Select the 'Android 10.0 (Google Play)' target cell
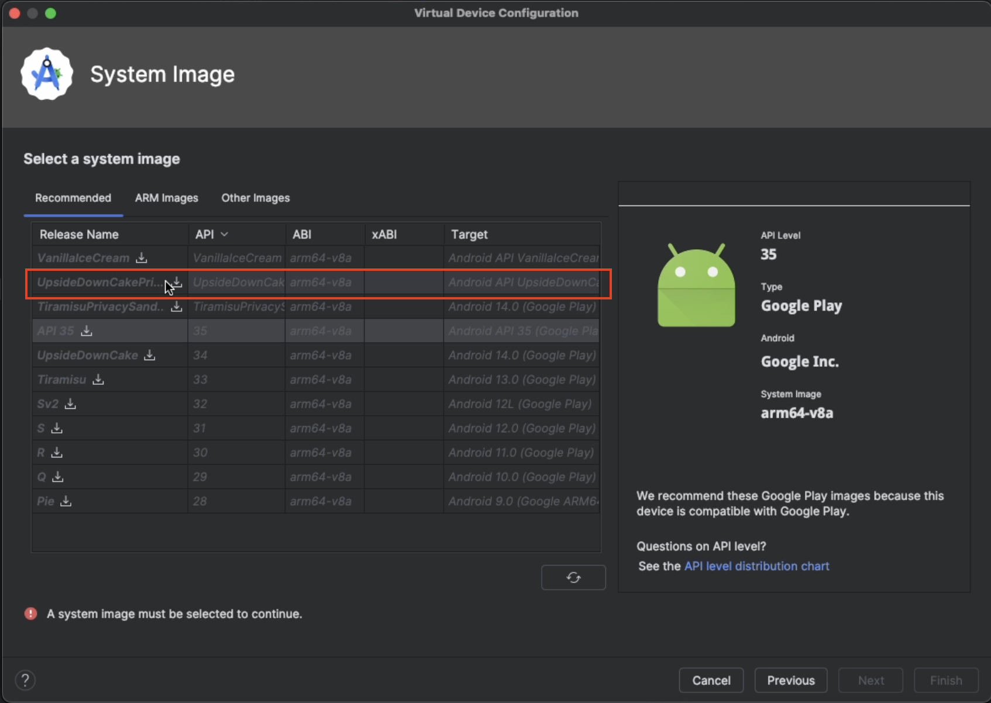Screen dimensions: 991x703 click(522, 477)
